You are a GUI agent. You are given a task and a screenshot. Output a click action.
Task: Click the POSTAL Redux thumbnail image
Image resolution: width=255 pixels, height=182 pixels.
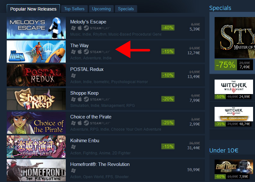click(x=36, y=75)
